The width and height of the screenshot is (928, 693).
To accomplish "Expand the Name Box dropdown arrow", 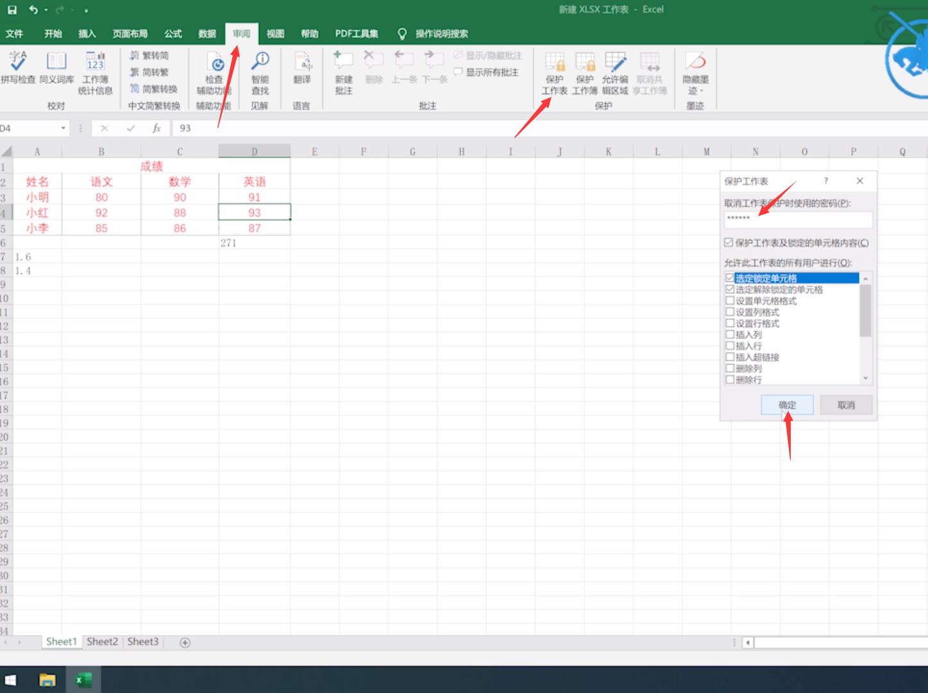I will click(x=63, y=128).
